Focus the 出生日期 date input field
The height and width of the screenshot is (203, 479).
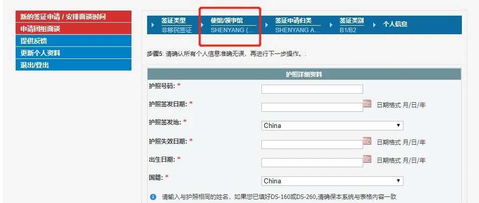tap(312, 163)
